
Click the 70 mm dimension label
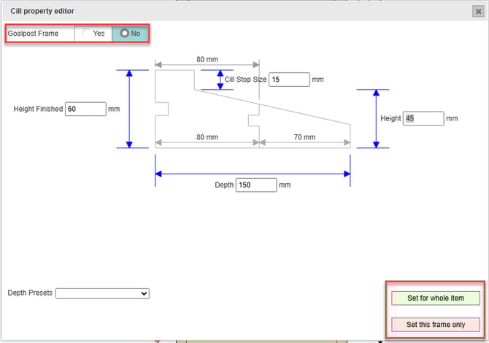(x=304, y=137)
